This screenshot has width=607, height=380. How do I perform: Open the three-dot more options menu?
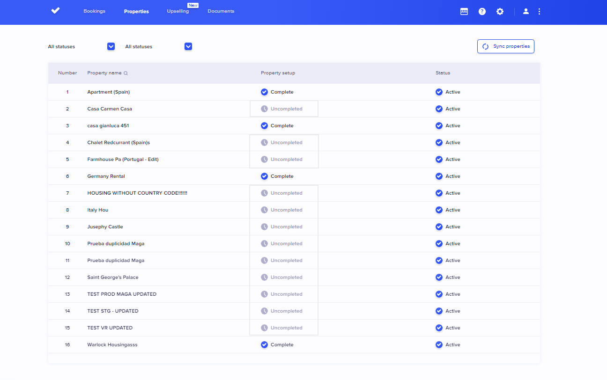539,11
